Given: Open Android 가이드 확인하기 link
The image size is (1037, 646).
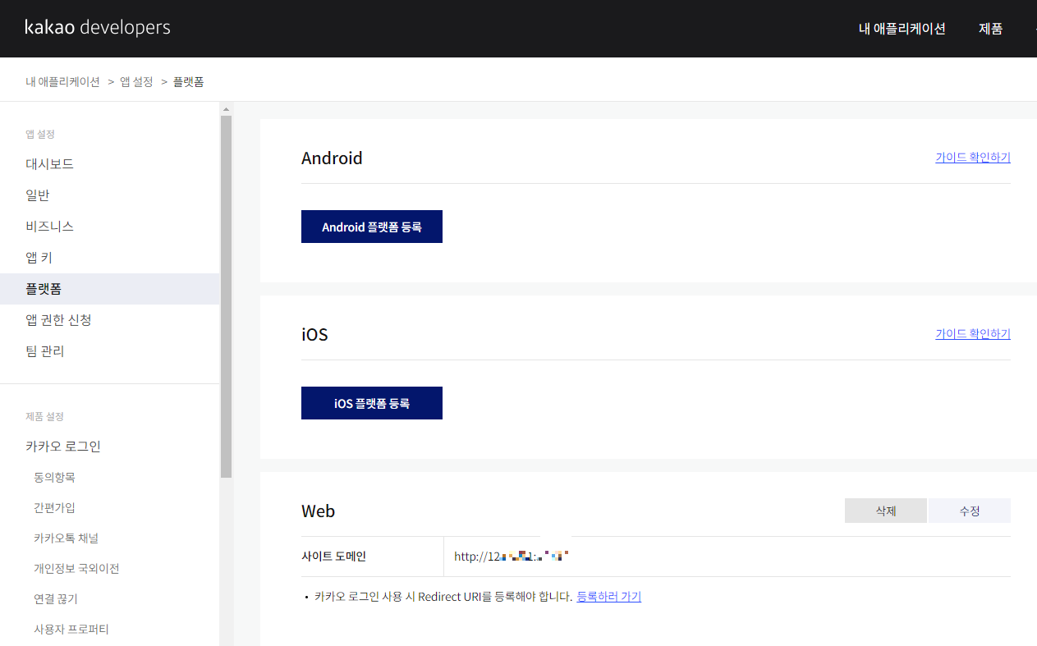Looking at the screenshot, I should coord(973,158).
